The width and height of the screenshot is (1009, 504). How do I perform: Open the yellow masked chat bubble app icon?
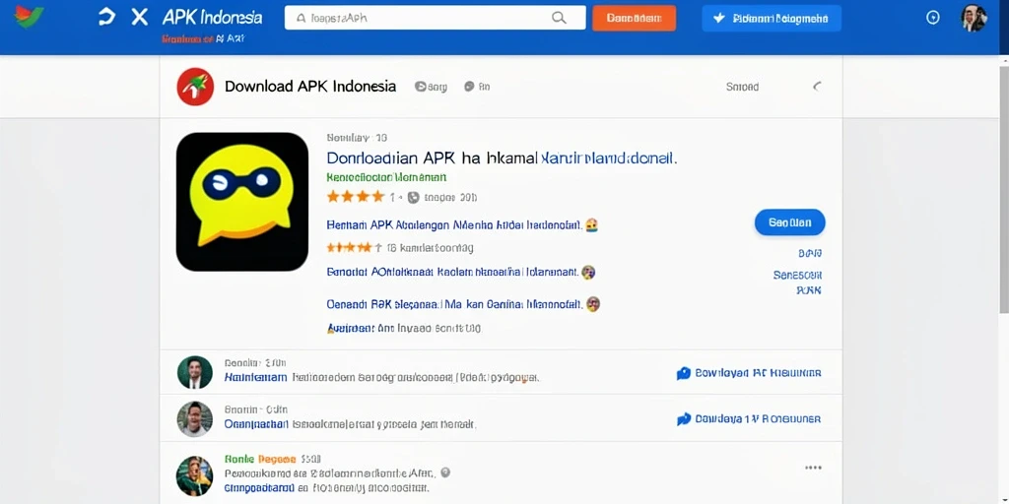pos(242,201)
